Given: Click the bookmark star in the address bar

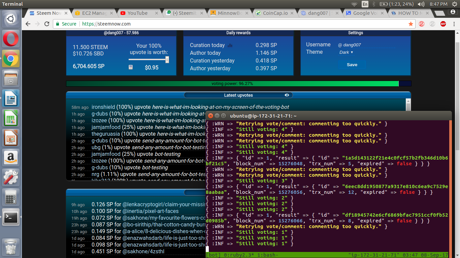Looking at the screenshot, I should 410,24.
